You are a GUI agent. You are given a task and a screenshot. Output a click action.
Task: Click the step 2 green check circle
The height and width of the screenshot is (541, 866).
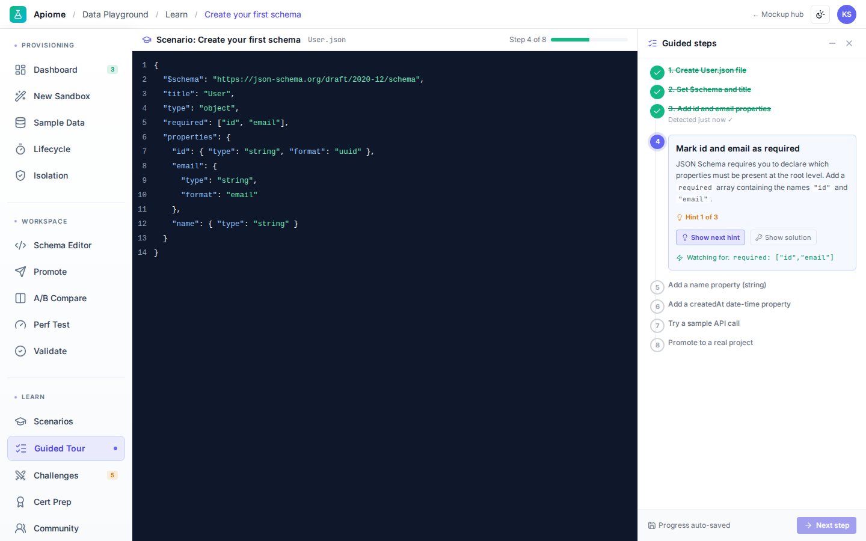(x=657, y=92)
